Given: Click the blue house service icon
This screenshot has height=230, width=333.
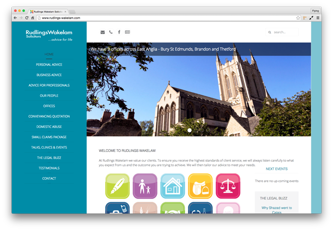Looking at the screenshot, I should pyautogui.click(x=172, y=186).
